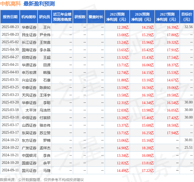Click the 中航高科 title text

tap(10, 4)
